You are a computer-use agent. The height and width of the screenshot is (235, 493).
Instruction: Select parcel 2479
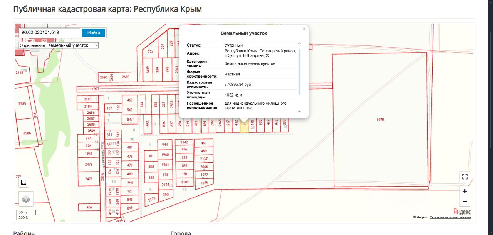89,179
